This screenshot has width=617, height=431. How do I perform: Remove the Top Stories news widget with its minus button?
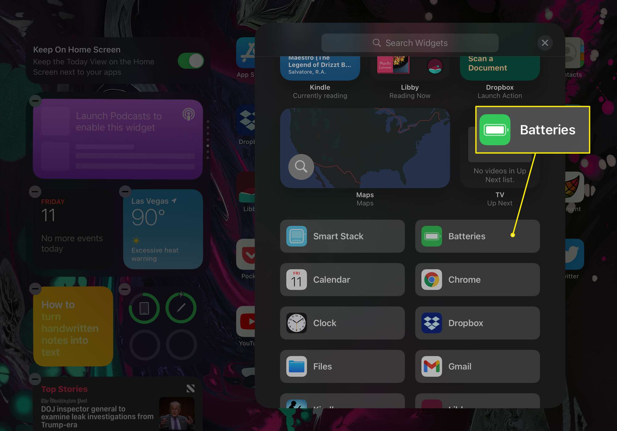pos(35,379)
